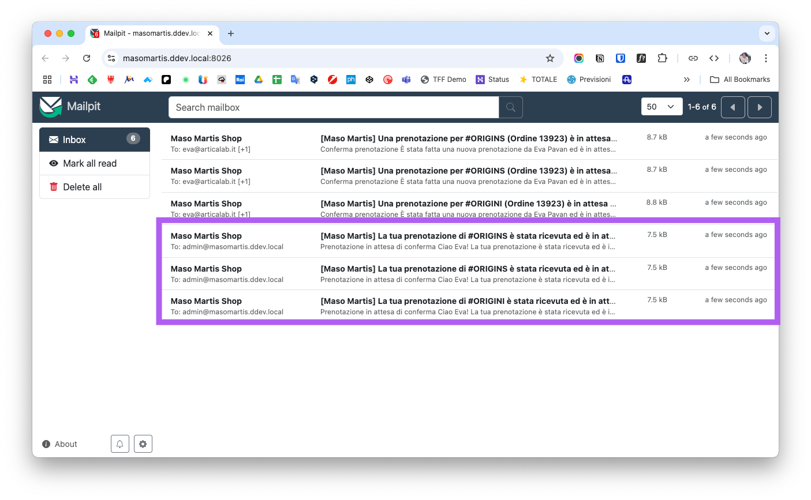Viewport: 811px width, 500px height.
Task: Open the Status bookmark
Action: pos(492,80)
